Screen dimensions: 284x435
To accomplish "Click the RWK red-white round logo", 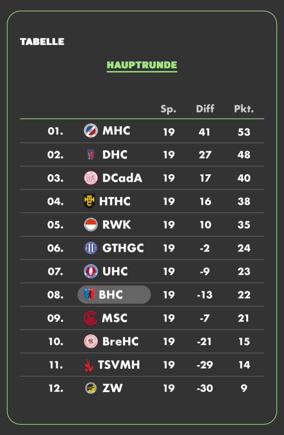I will coord(91,224).
